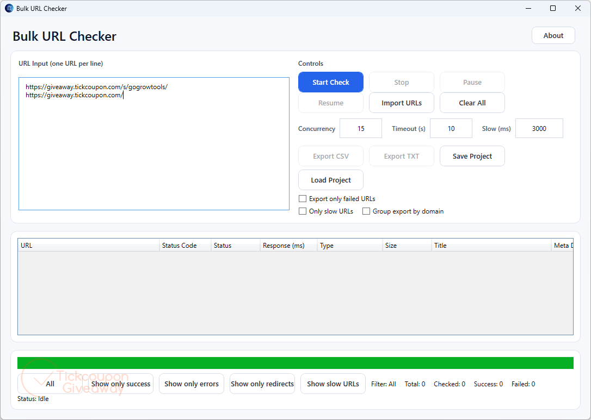591x420 pixels.
Task: Click the Bulk URL Checker page heading
Action: 64,36
